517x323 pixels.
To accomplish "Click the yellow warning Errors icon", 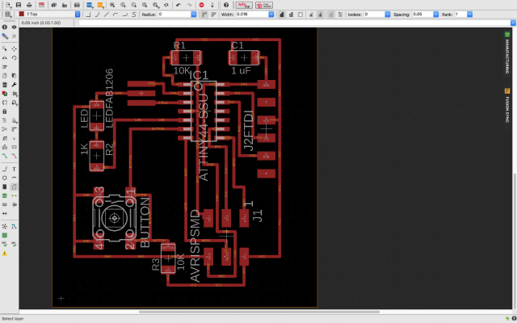I will click(x=5, y=254).
